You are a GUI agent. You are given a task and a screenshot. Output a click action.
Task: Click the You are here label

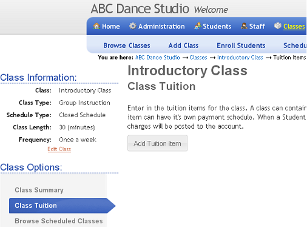tap(115, 58)
